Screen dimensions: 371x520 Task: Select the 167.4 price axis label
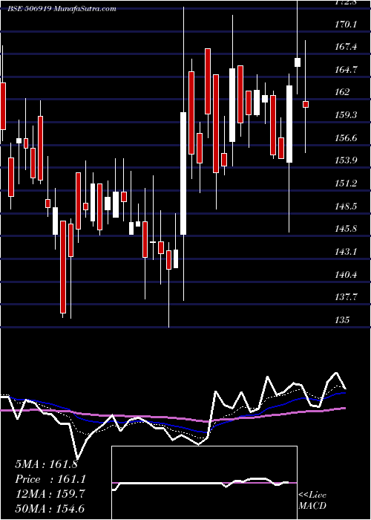(347, 47)
